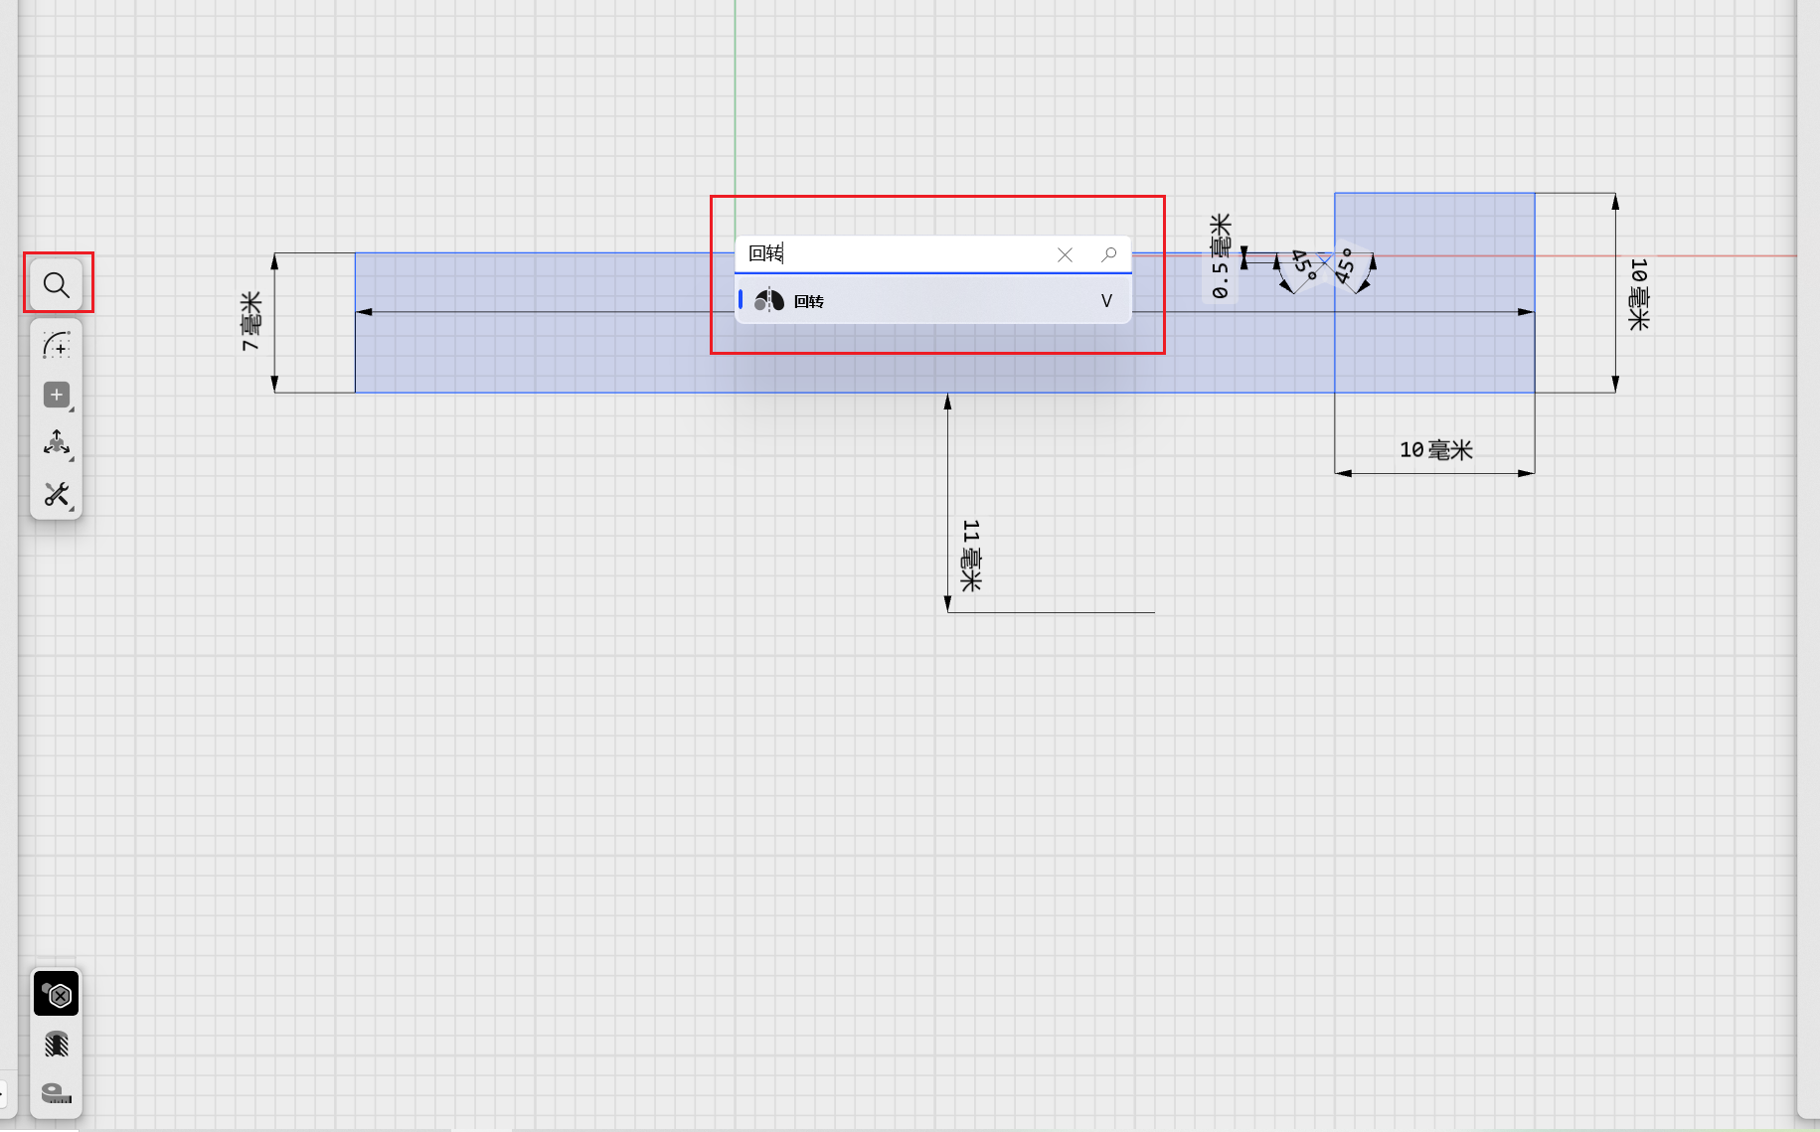Open the wrench and screwdriver tools menu
Viewport: 1820px width, 1132px height.
click(57, 494)
